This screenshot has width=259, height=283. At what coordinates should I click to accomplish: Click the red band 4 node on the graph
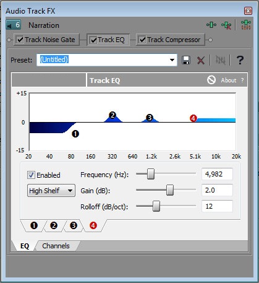[193, 118]
